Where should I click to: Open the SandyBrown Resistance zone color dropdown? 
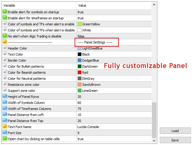coord(114,85)
